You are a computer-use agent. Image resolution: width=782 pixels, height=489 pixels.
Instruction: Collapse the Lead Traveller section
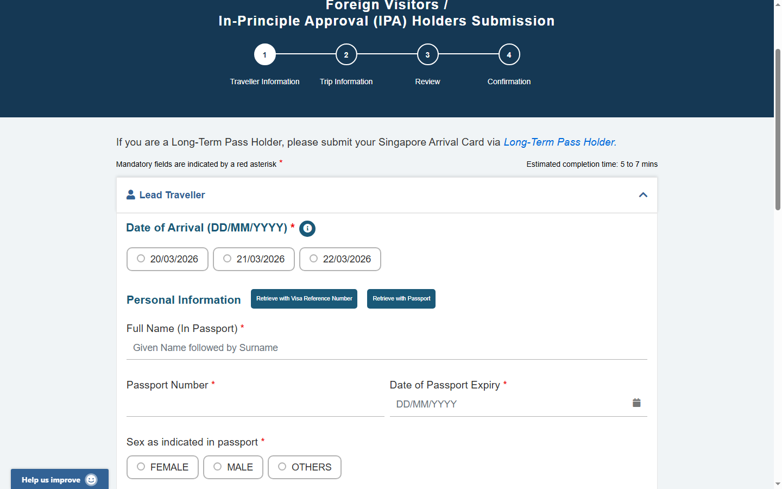[x=643, y=195]
